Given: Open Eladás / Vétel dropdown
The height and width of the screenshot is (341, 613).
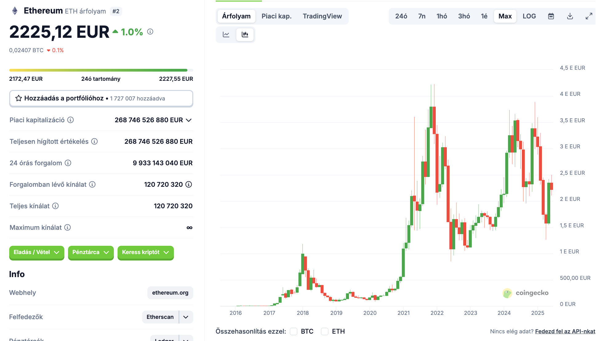Looking at the screenshot, I should point(37,253).
